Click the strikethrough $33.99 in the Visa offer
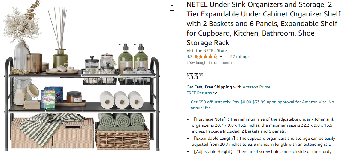The height and width of the screenshot is (155, 342). click(x=259, y=102)
